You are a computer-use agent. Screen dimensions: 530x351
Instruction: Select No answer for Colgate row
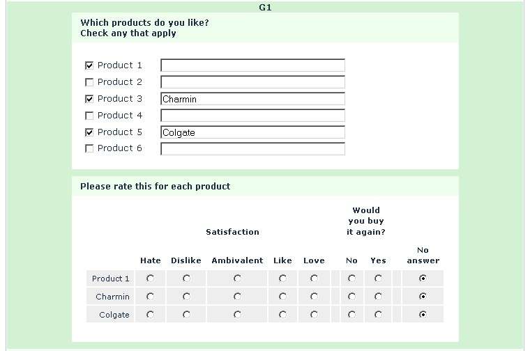click(x=423, y=315)
